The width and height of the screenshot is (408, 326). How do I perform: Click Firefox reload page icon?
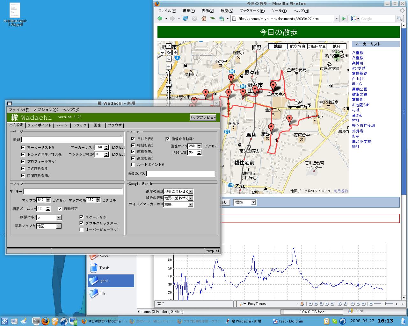[185, 18]
